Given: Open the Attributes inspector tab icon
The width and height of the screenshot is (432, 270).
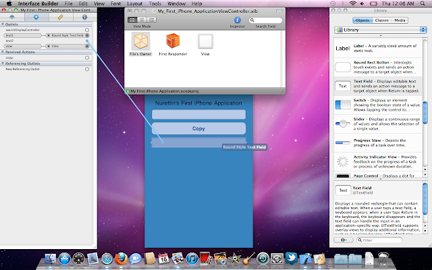Looking at the screenshot, I should coord(12,17).
